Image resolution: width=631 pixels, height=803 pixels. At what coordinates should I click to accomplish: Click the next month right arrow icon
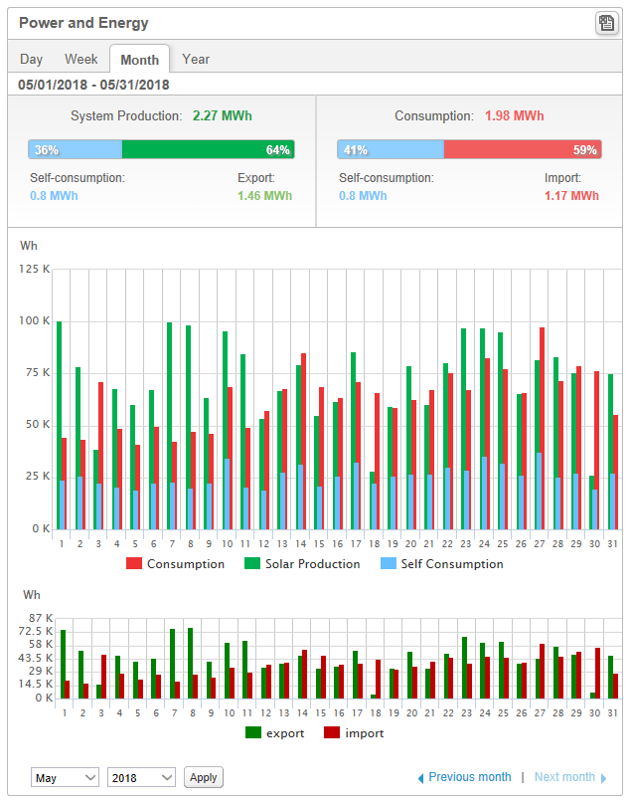click(x=603, y=778)
